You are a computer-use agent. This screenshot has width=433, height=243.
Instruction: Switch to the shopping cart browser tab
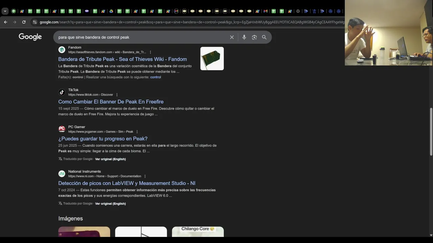[314, 11]
